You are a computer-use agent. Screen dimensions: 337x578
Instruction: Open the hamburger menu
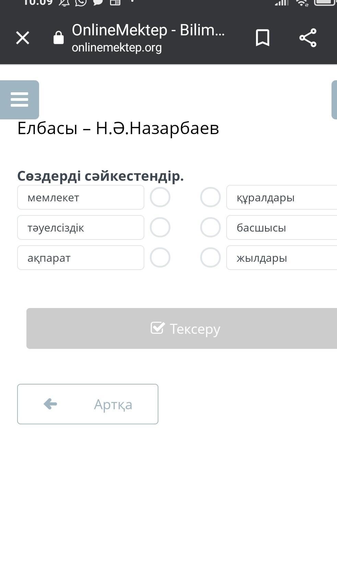click(20, 99)
